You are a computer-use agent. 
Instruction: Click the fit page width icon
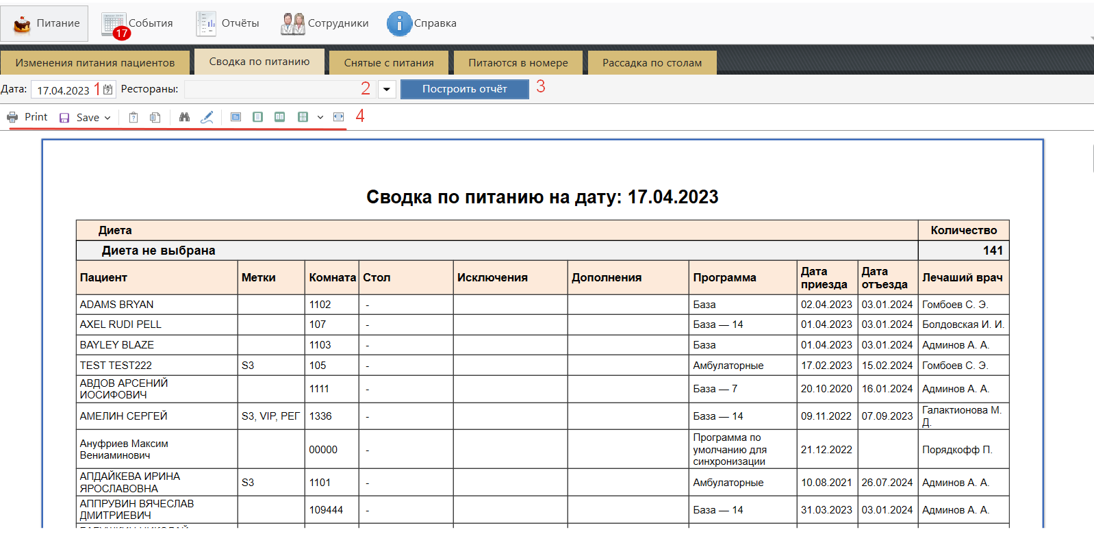click(x=338, y=117)
